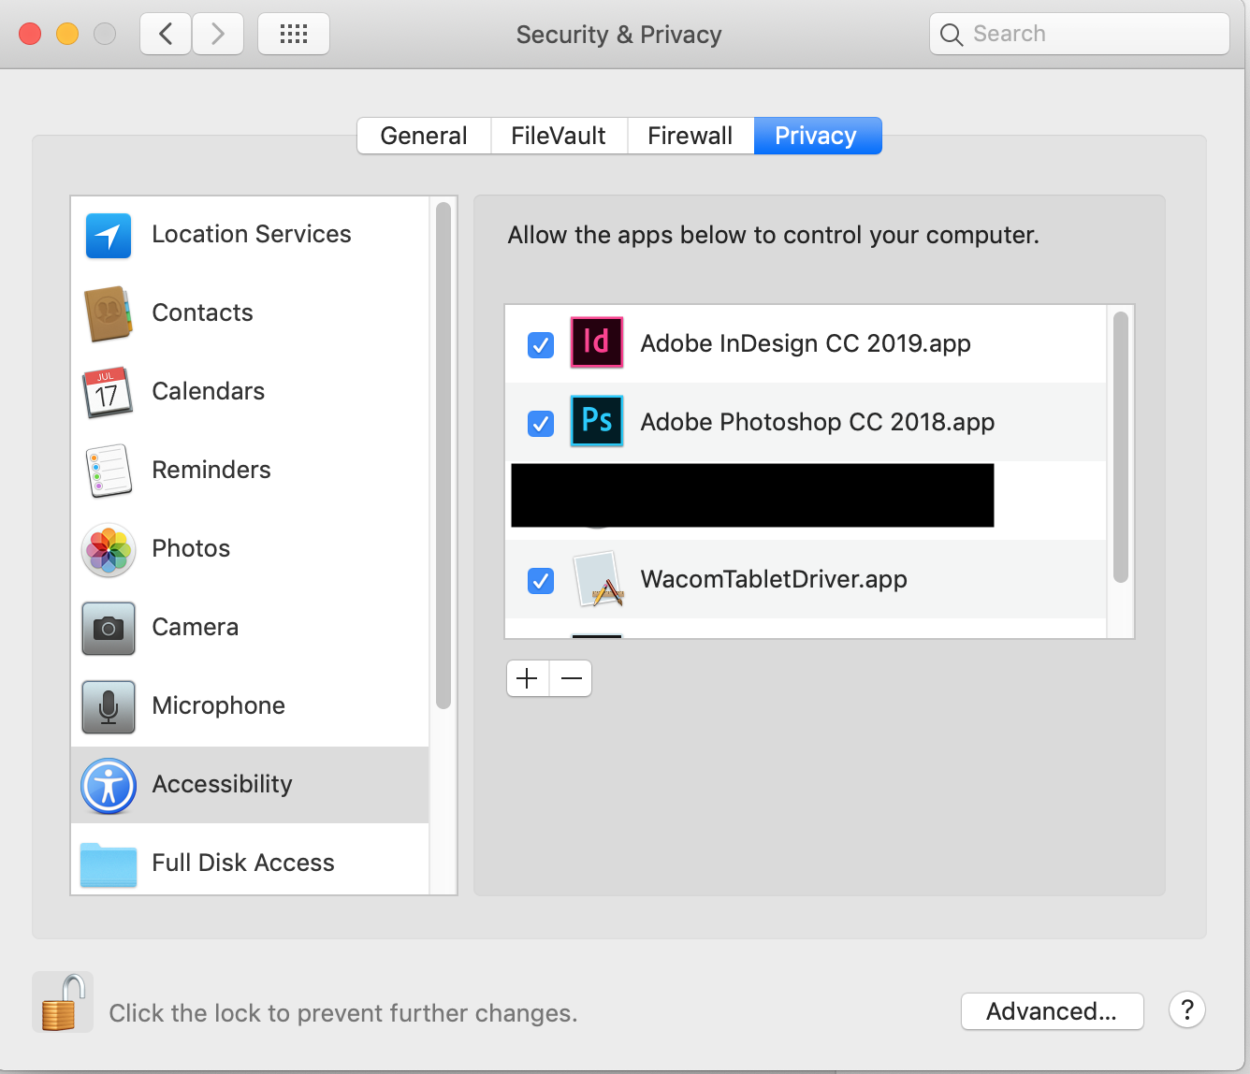Select Reminders label in the sidebar
1250x1074 pixels.
[211, 470]
